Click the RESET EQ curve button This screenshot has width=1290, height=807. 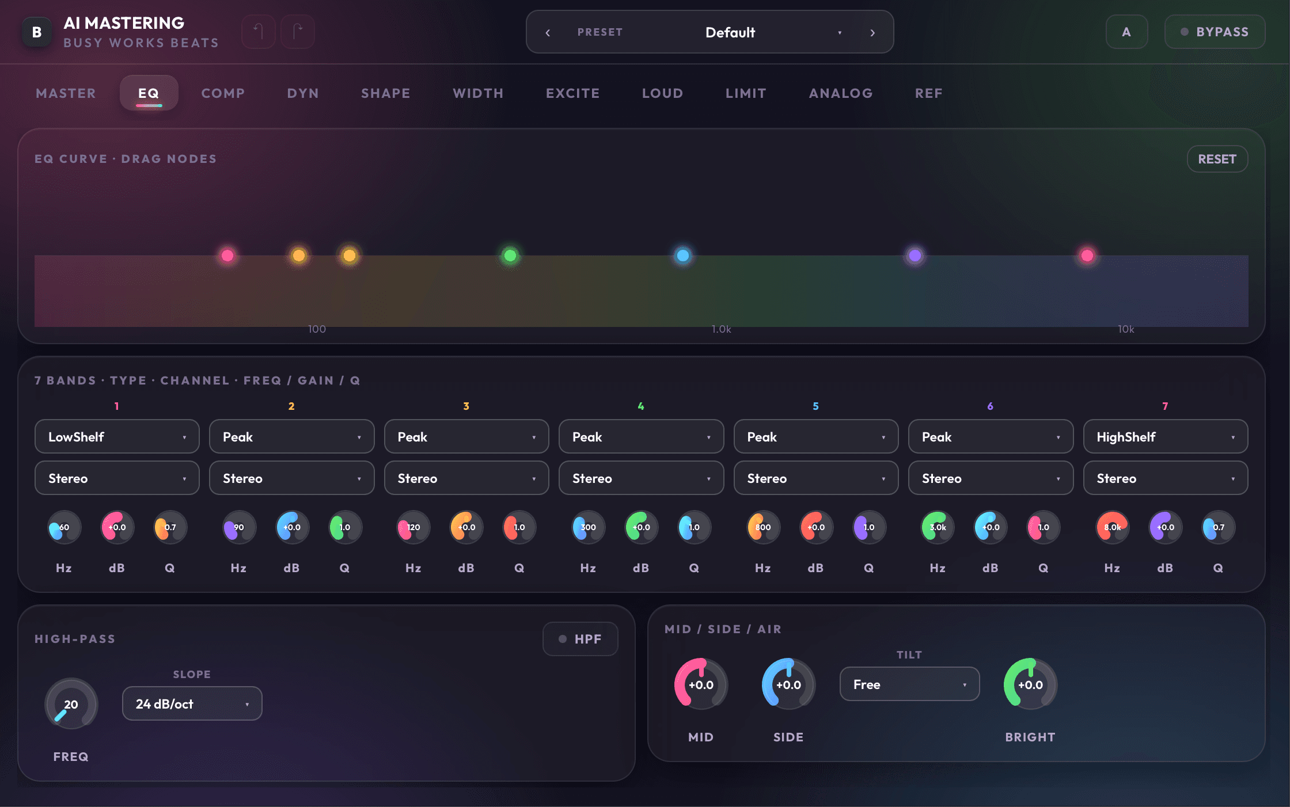(x=1217, y=159)
